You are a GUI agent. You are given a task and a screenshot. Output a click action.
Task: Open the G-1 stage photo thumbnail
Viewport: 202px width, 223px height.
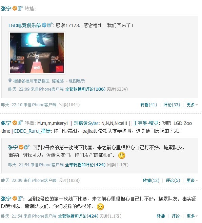[37, 53]
